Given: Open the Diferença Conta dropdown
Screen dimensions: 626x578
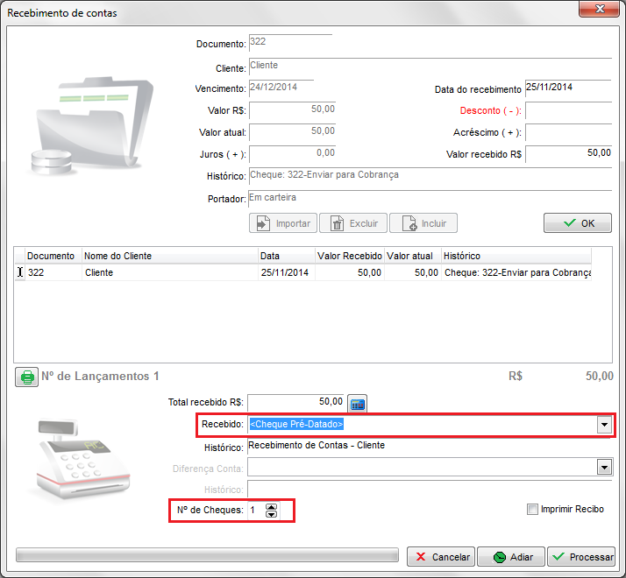Looking at the screenshot, I should [603, 468].
